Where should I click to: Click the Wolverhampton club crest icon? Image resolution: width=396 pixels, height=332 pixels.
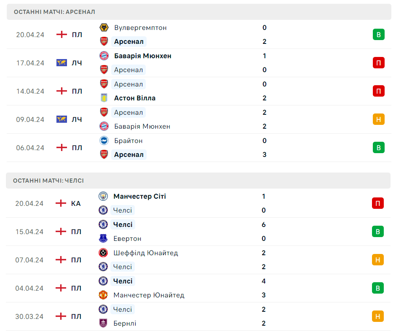(x=104, y=27)
